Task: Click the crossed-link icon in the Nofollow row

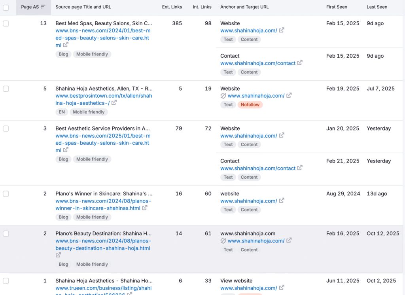Action: tap(223, 96)
